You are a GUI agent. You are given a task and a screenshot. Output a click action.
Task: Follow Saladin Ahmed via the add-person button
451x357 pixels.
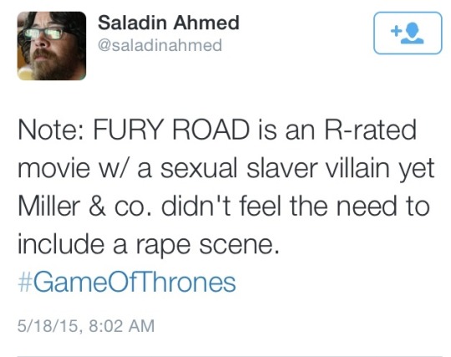click(408, 33)
